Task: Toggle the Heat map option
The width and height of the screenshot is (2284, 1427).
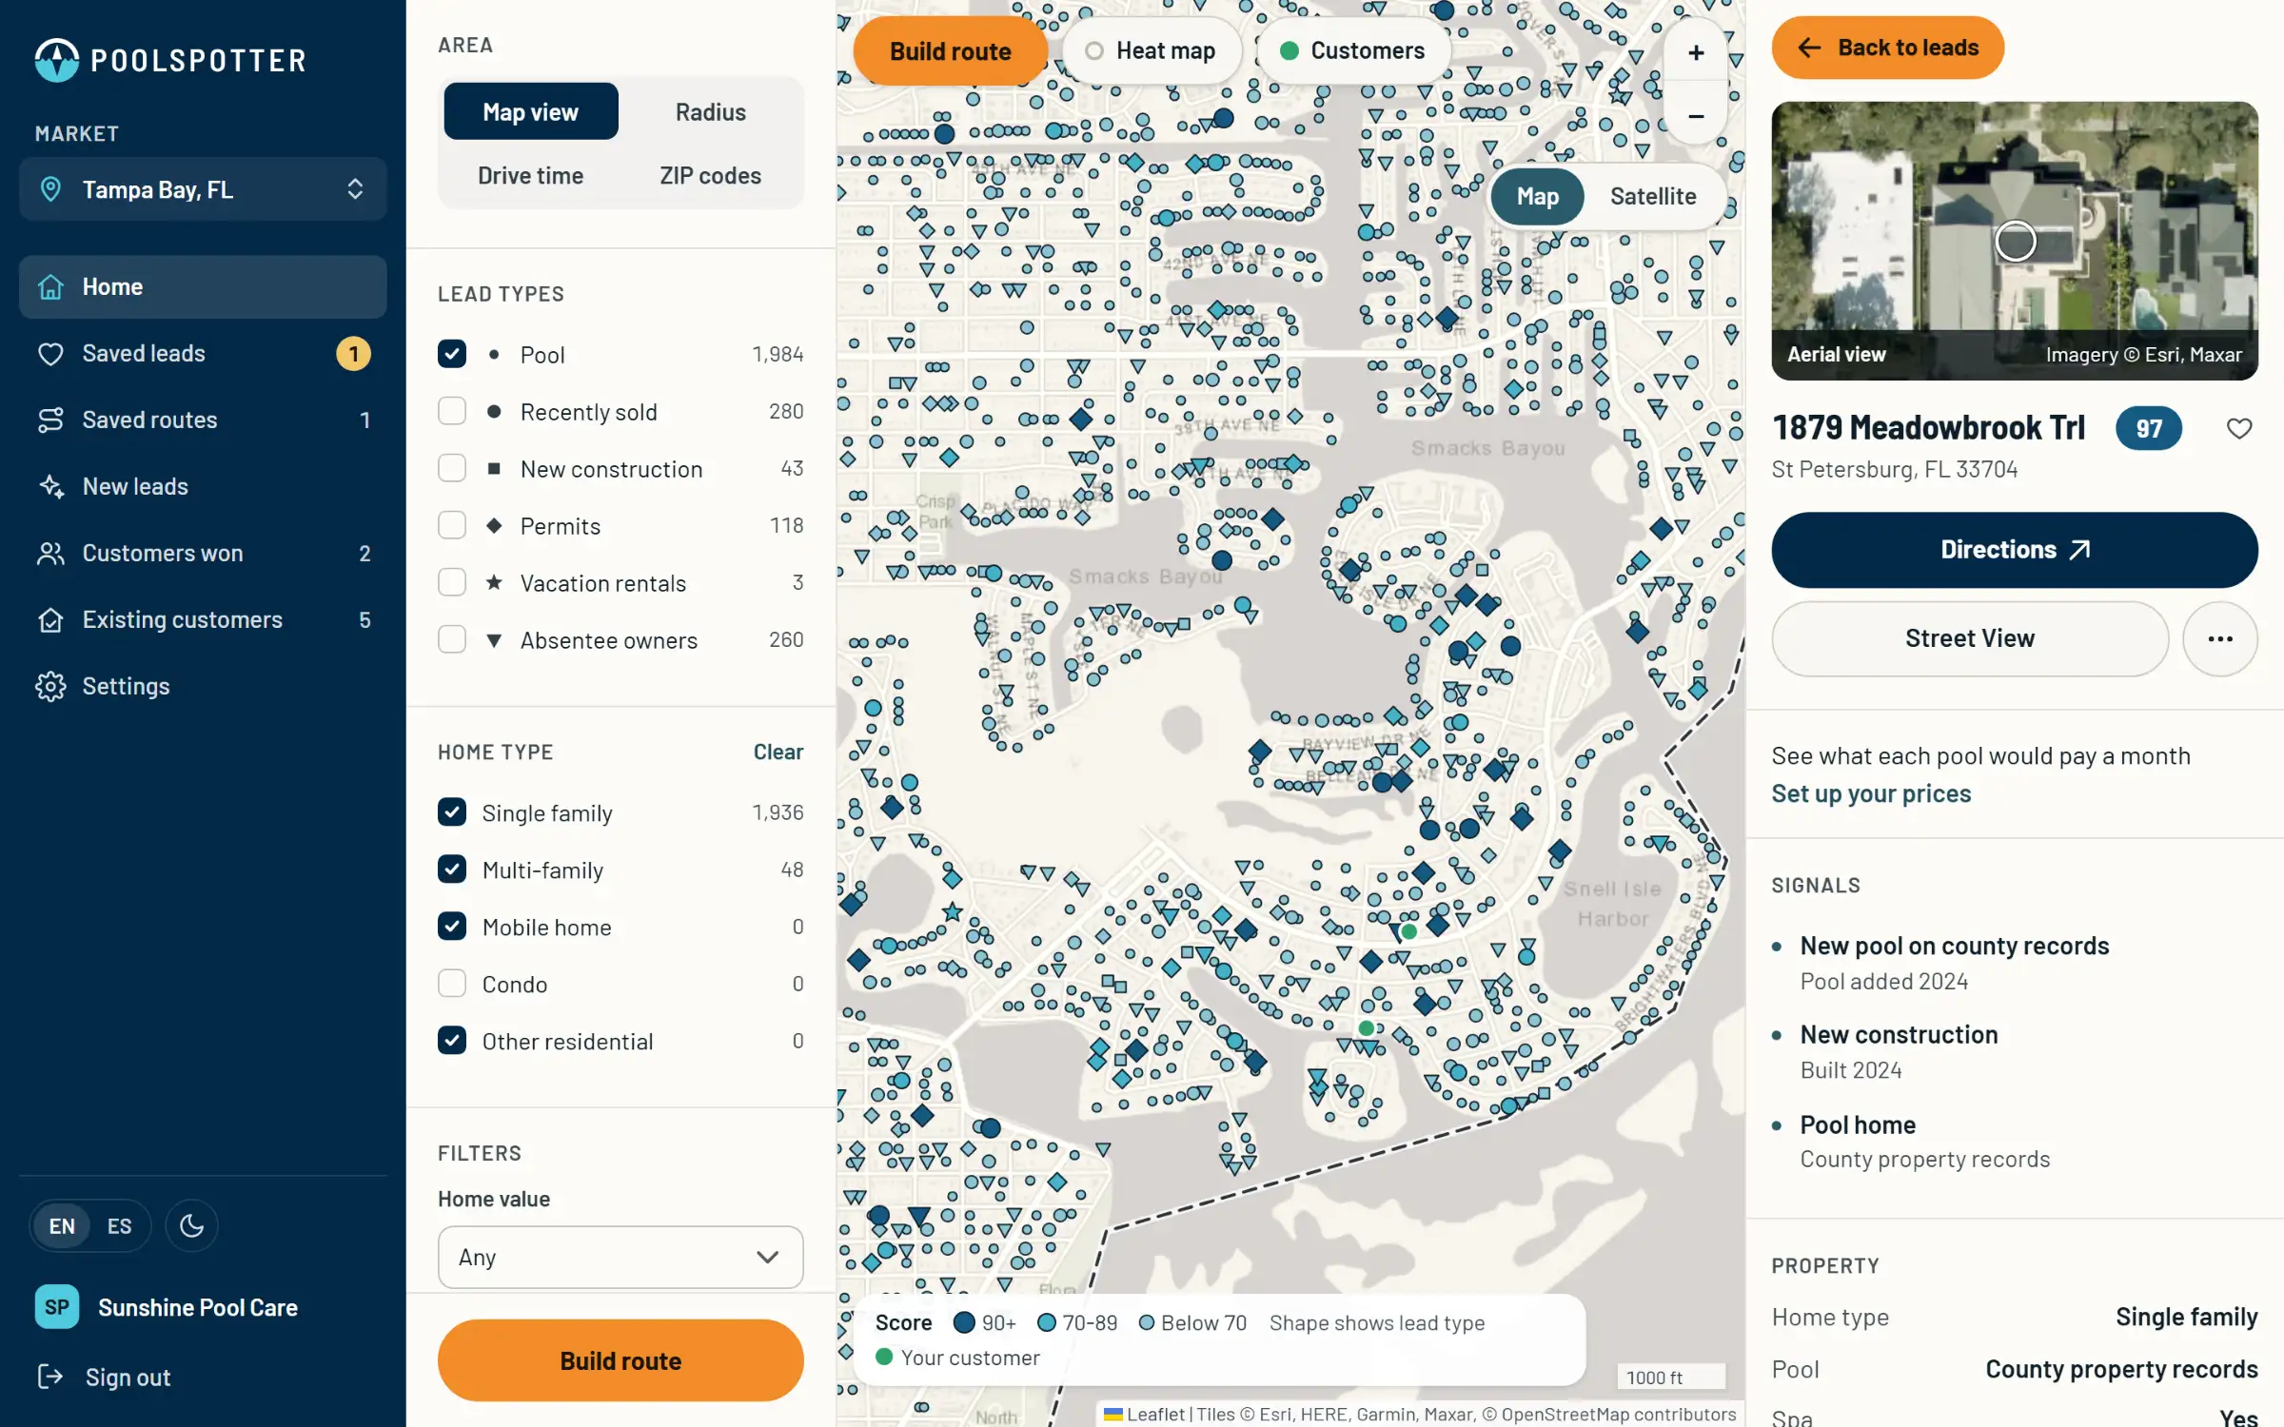Action: (x=1152, y=50)
